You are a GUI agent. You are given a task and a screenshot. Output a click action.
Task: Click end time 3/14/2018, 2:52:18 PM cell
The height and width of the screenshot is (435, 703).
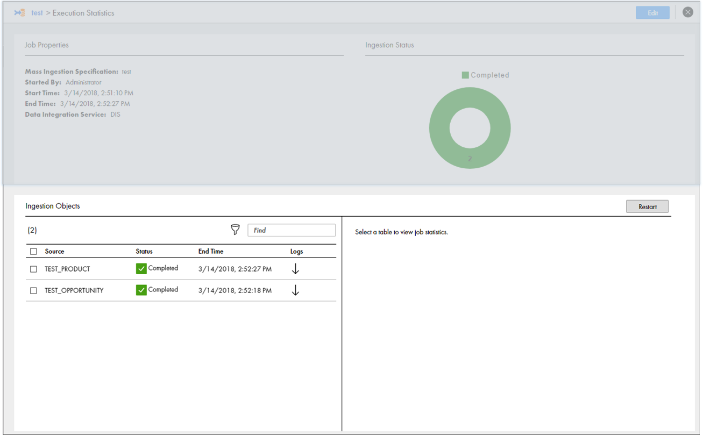[235, 290]
